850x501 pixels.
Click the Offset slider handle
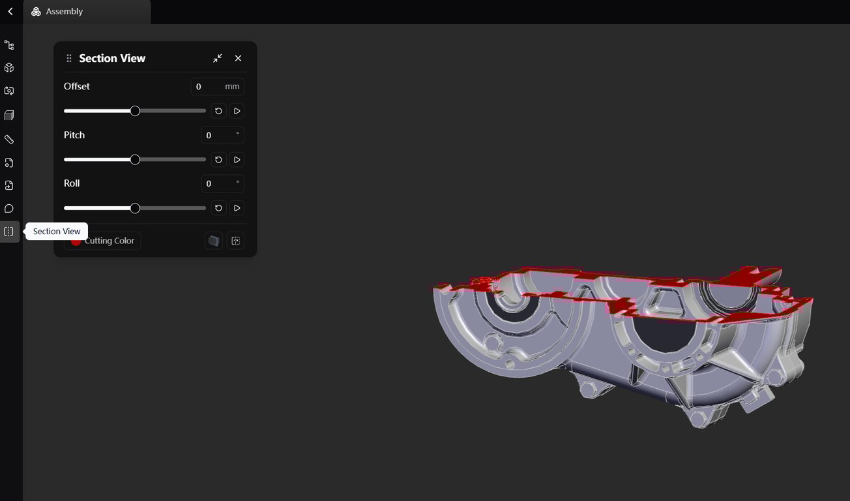(135, 111)
